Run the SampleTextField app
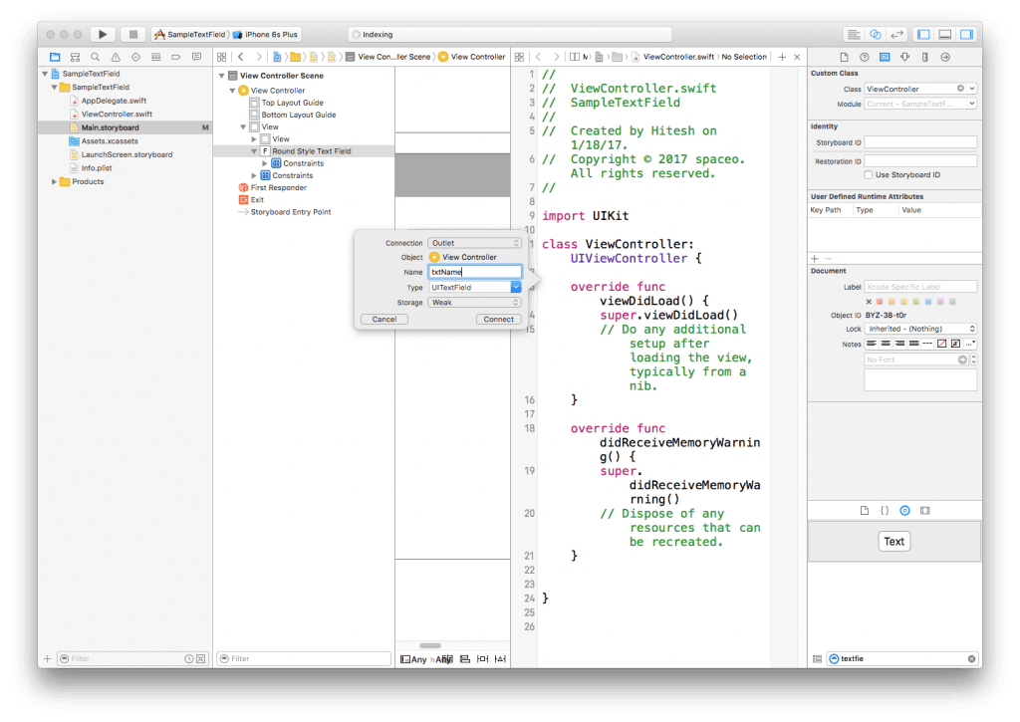Viewport: 1020px width, 722px height. coord(103,33)
